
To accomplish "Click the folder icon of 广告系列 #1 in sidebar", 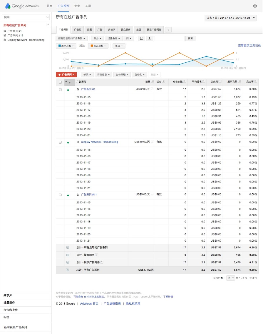I will (5, 31).
